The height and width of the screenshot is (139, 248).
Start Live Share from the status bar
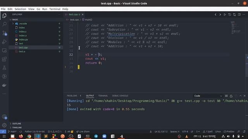click(x=83, y=131)
